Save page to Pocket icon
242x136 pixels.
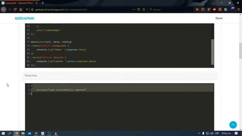(x=139, y=9)
